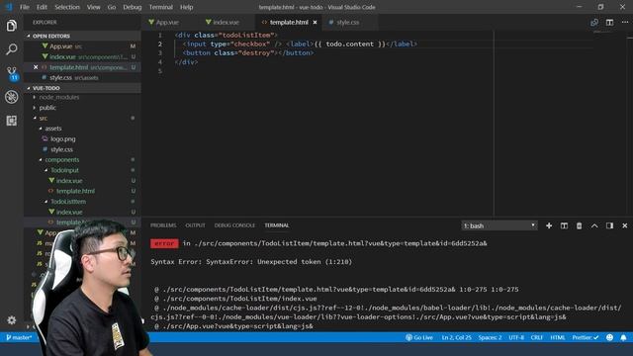
Task: Open the View menu
Action: point(93,7)
